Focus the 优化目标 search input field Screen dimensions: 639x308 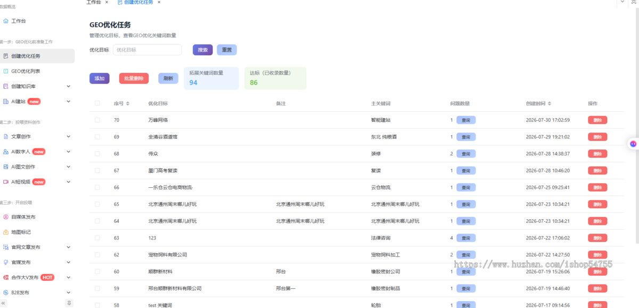[x=148, y=50]
